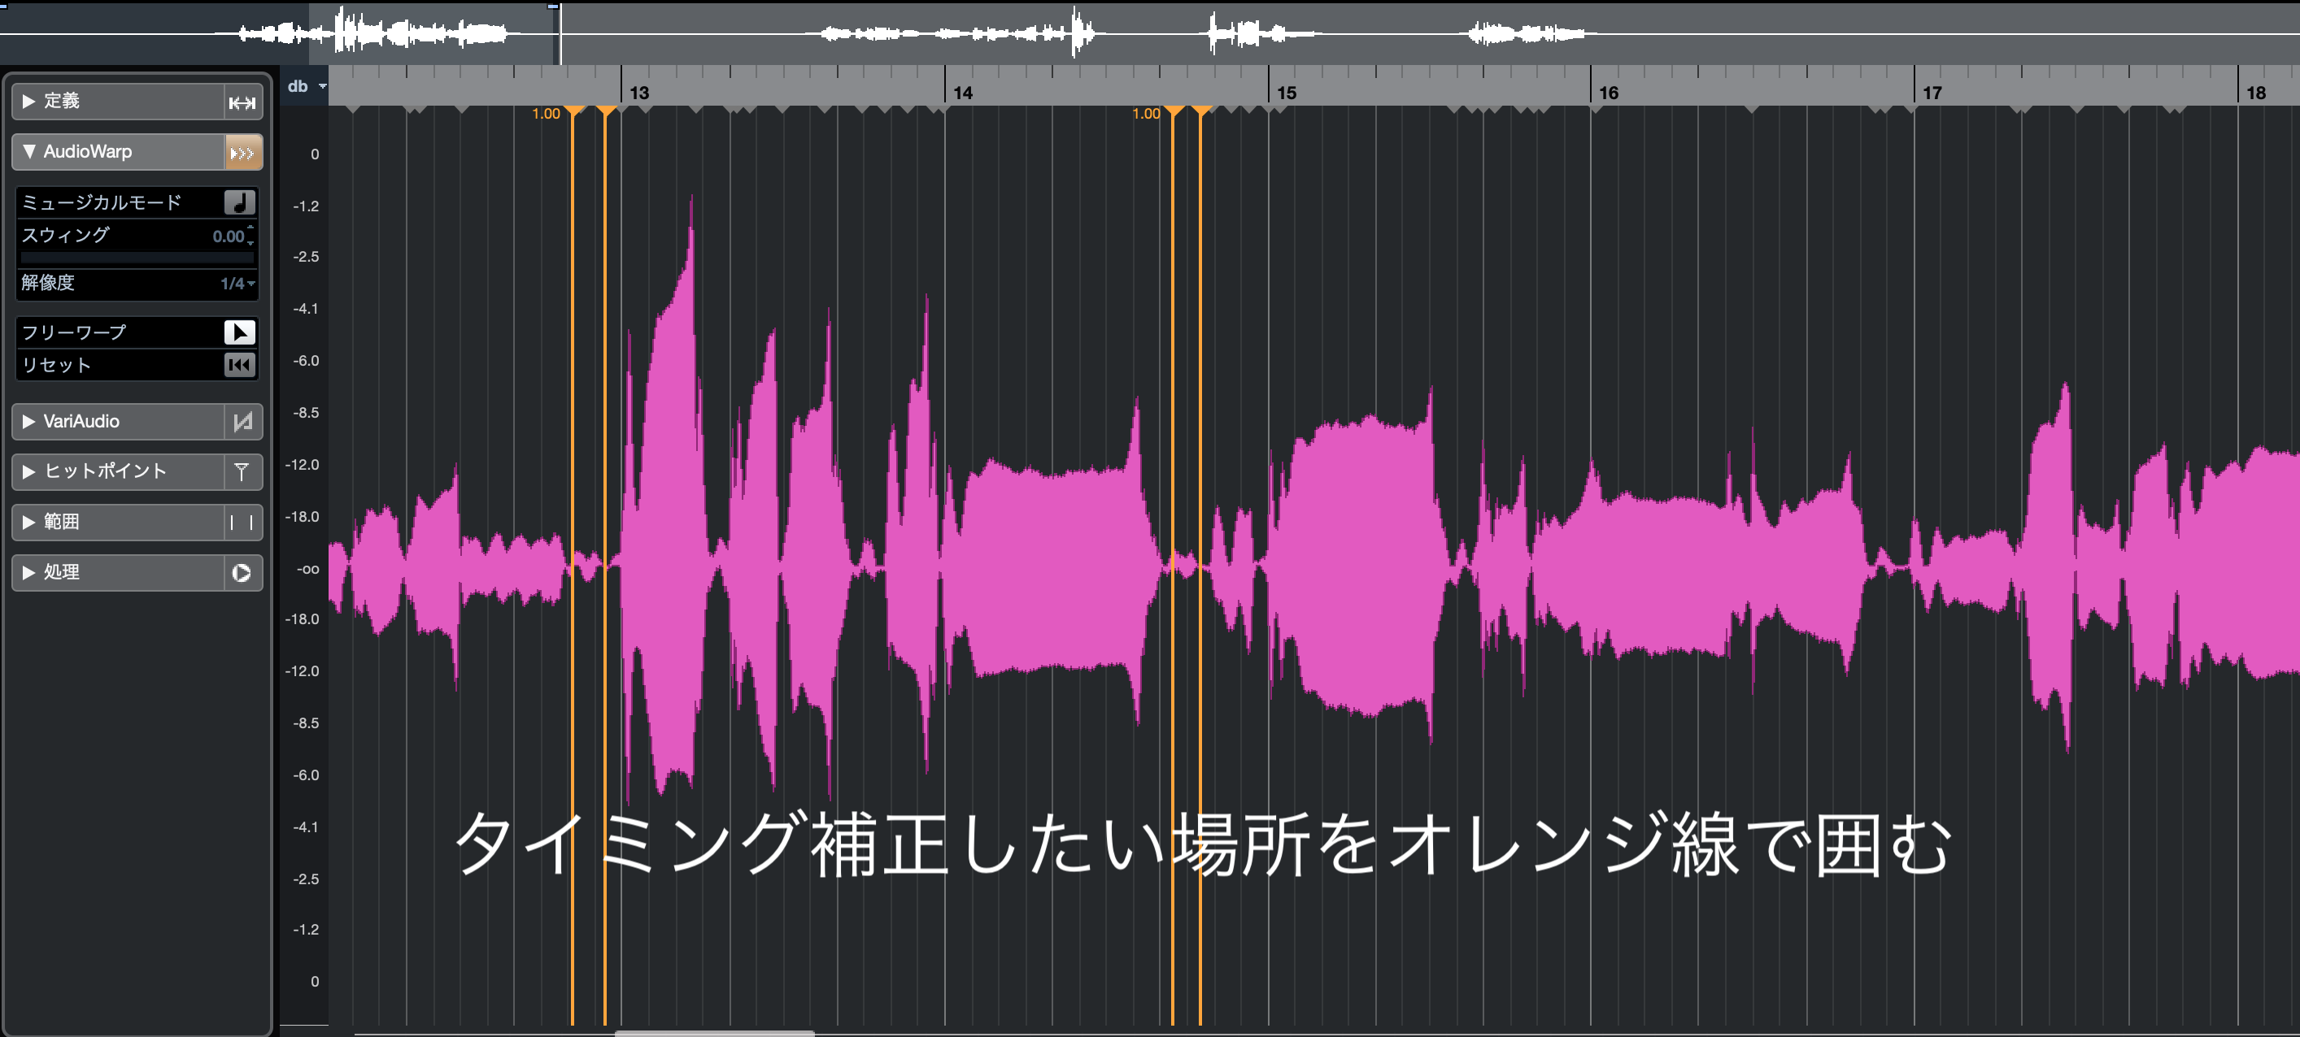Click the VariAudio pitch icon
This screenshot has width=2300, height=1037.
(x=242, y=421)
